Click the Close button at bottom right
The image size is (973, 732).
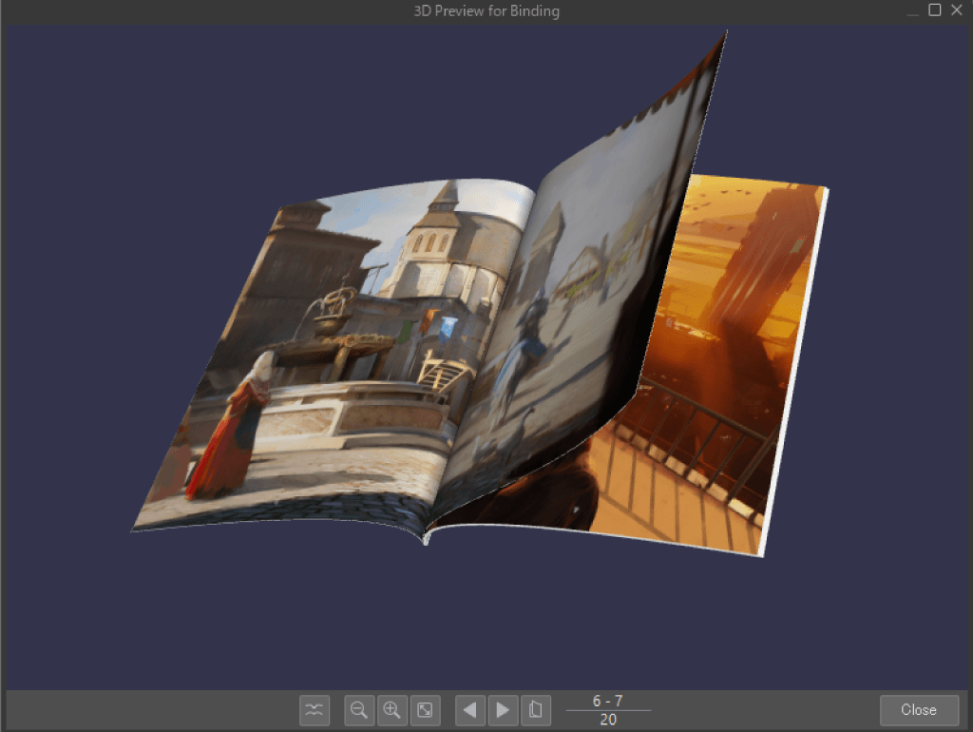(x=918, y=709)
